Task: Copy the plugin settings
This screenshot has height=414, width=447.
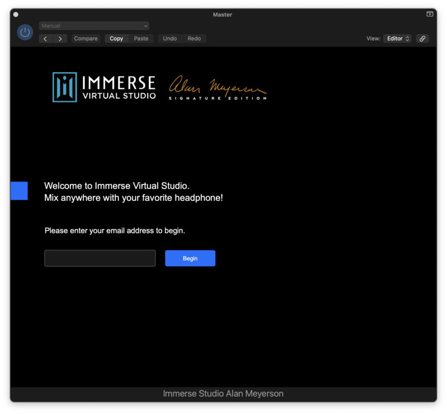Action: tap(116, 39)
